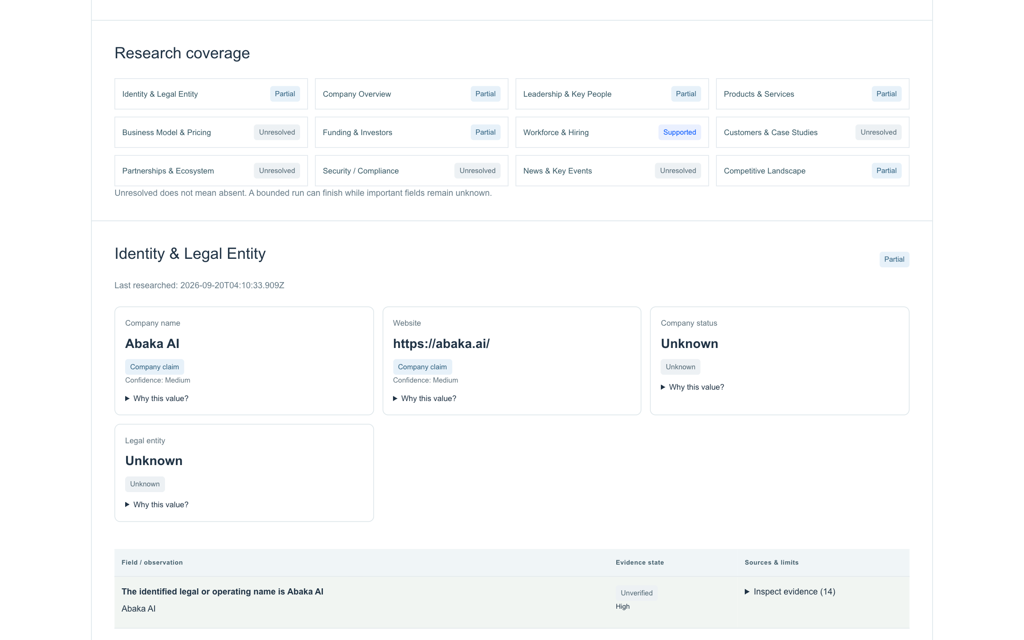Select Business Model & Pricing card
Viewport: 1024px width, 640px height.
(211, 132)
